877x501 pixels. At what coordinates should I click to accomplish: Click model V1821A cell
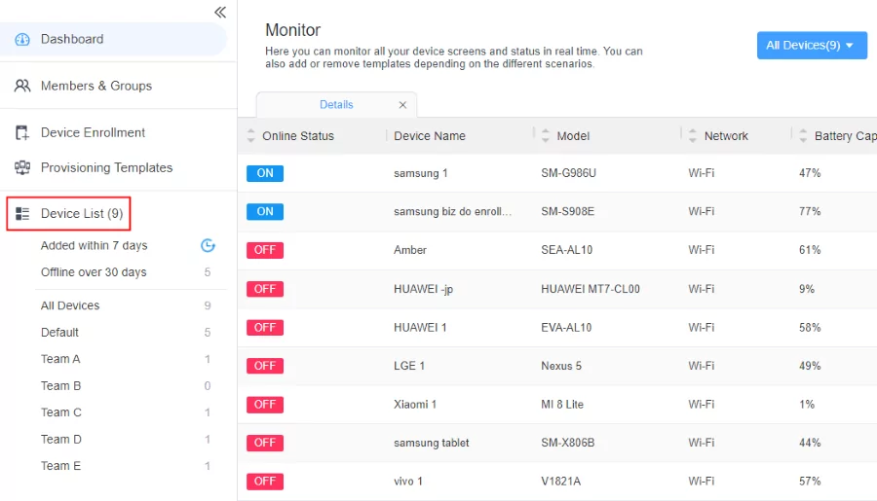[561, 482]
